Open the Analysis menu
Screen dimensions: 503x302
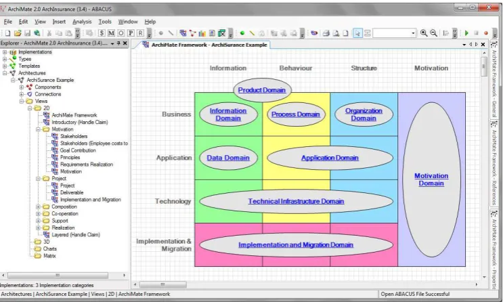pyautogui.click(x=82, y=22)
